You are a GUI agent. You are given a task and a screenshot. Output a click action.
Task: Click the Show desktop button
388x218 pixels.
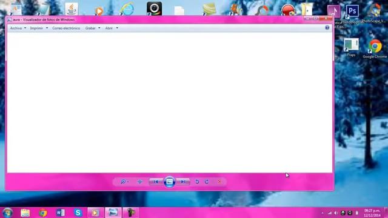coord(386,213)
